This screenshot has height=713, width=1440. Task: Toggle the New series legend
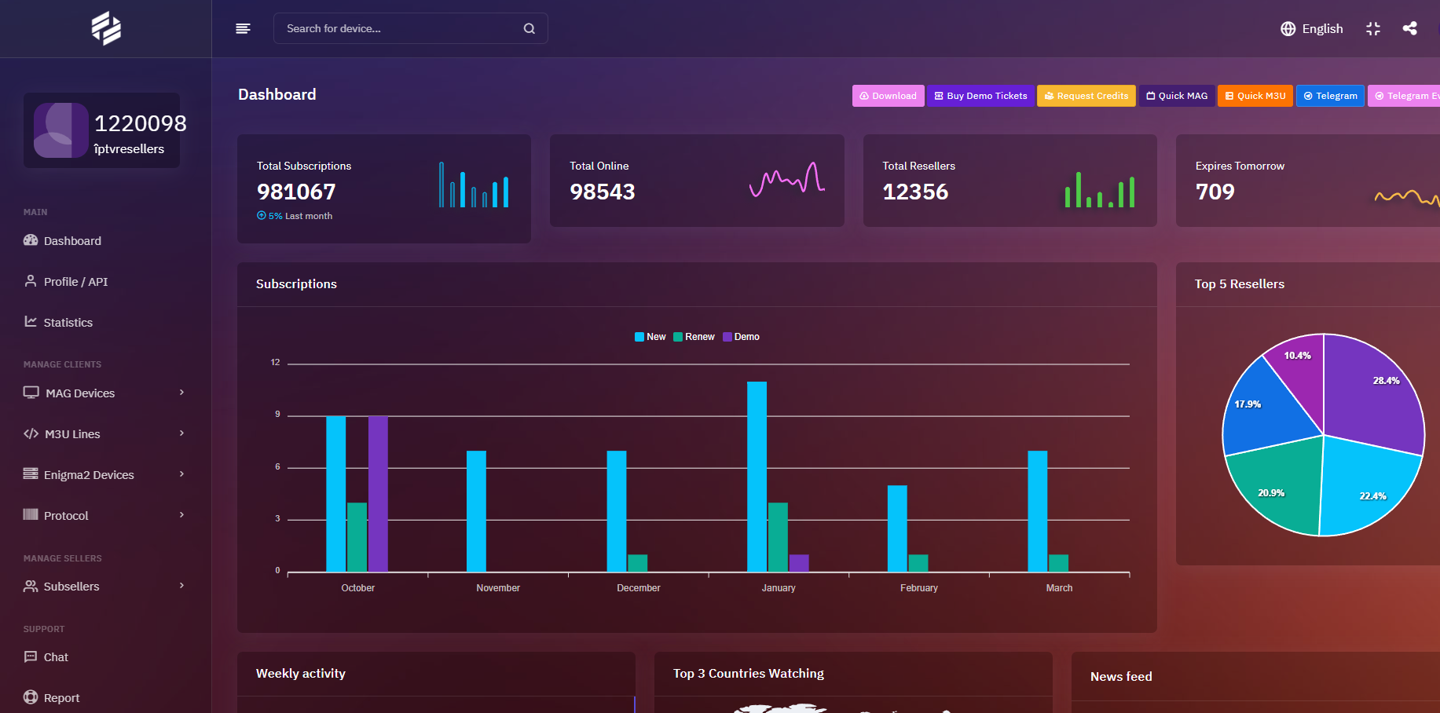click(650, 337)
